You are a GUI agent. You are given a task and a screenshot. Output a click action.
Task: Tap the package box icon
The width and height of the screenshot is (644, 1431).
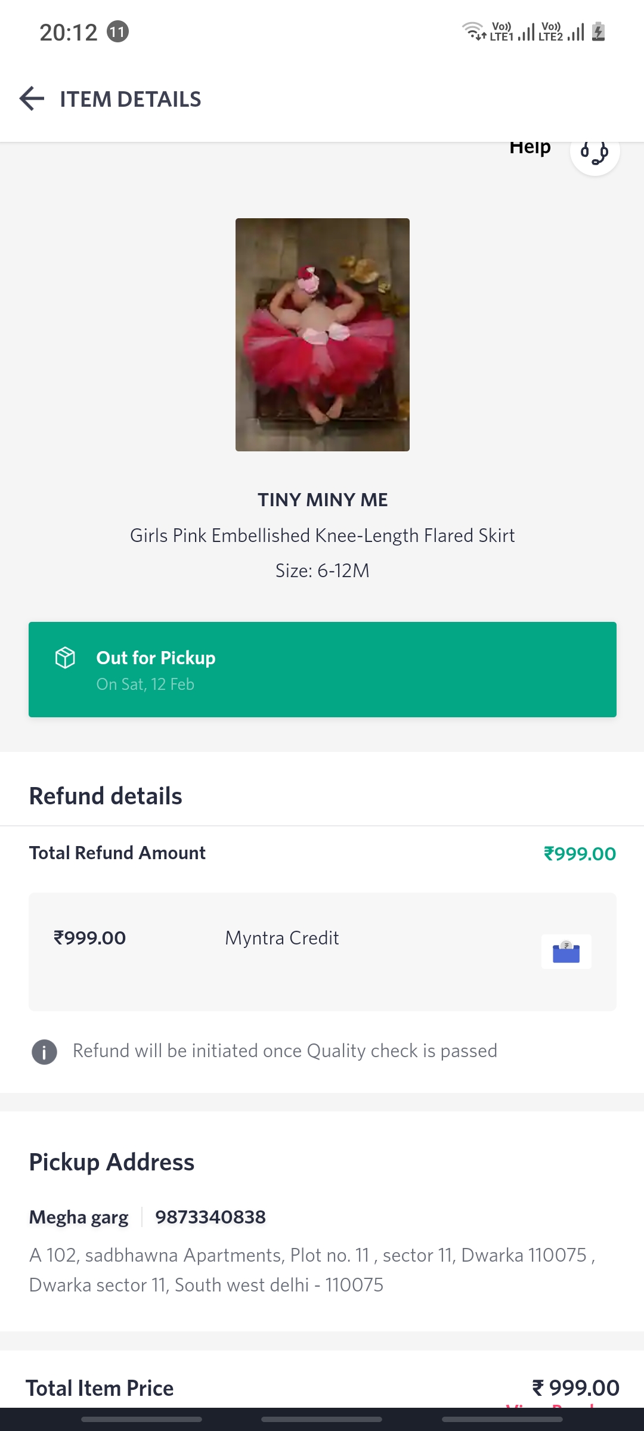65,658
